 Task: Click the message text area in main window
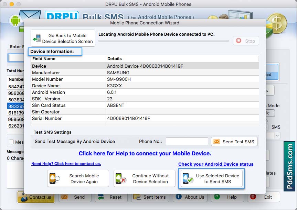(x=15, y=175)
